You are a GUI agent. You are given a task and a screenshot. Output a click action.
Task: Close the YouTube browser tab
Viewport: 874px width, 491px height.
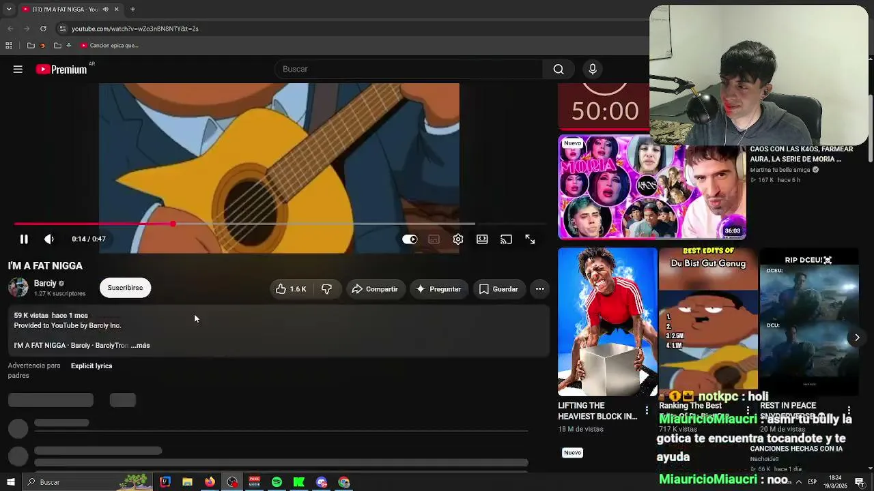tap(116, 10)
